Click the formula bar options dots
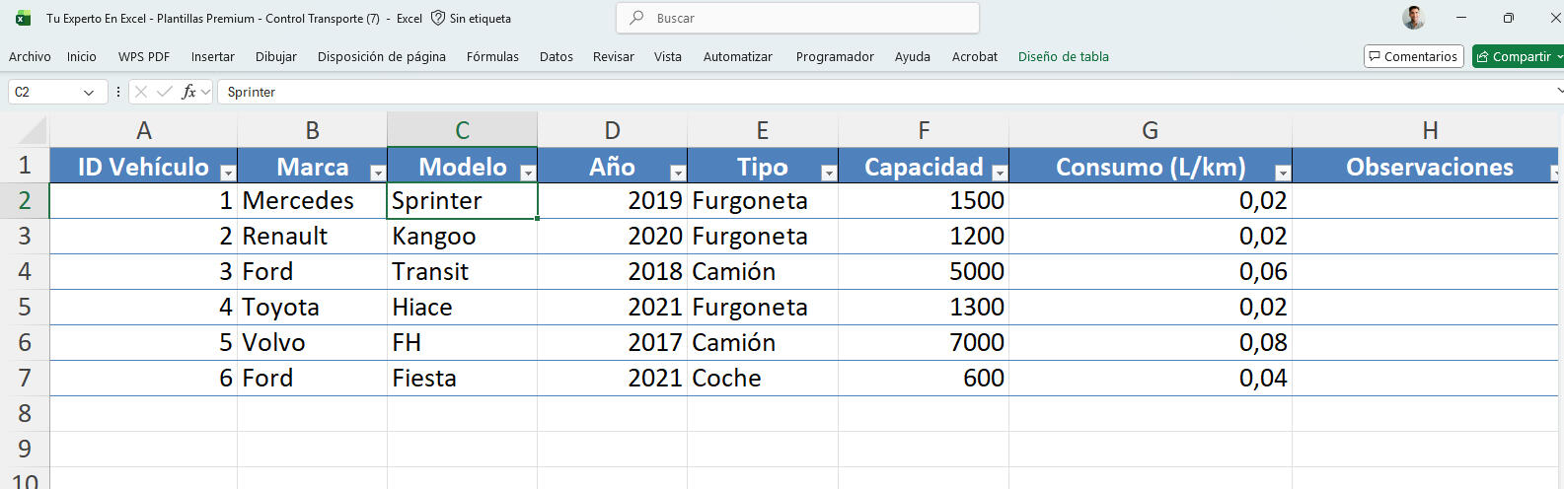This screenshot has height=489, width=1564. point(118,92)
